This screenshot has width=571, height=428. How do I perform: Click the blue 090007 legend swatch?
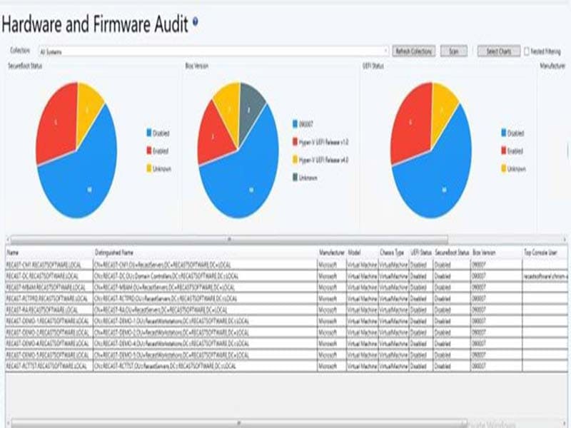point(295,124)
